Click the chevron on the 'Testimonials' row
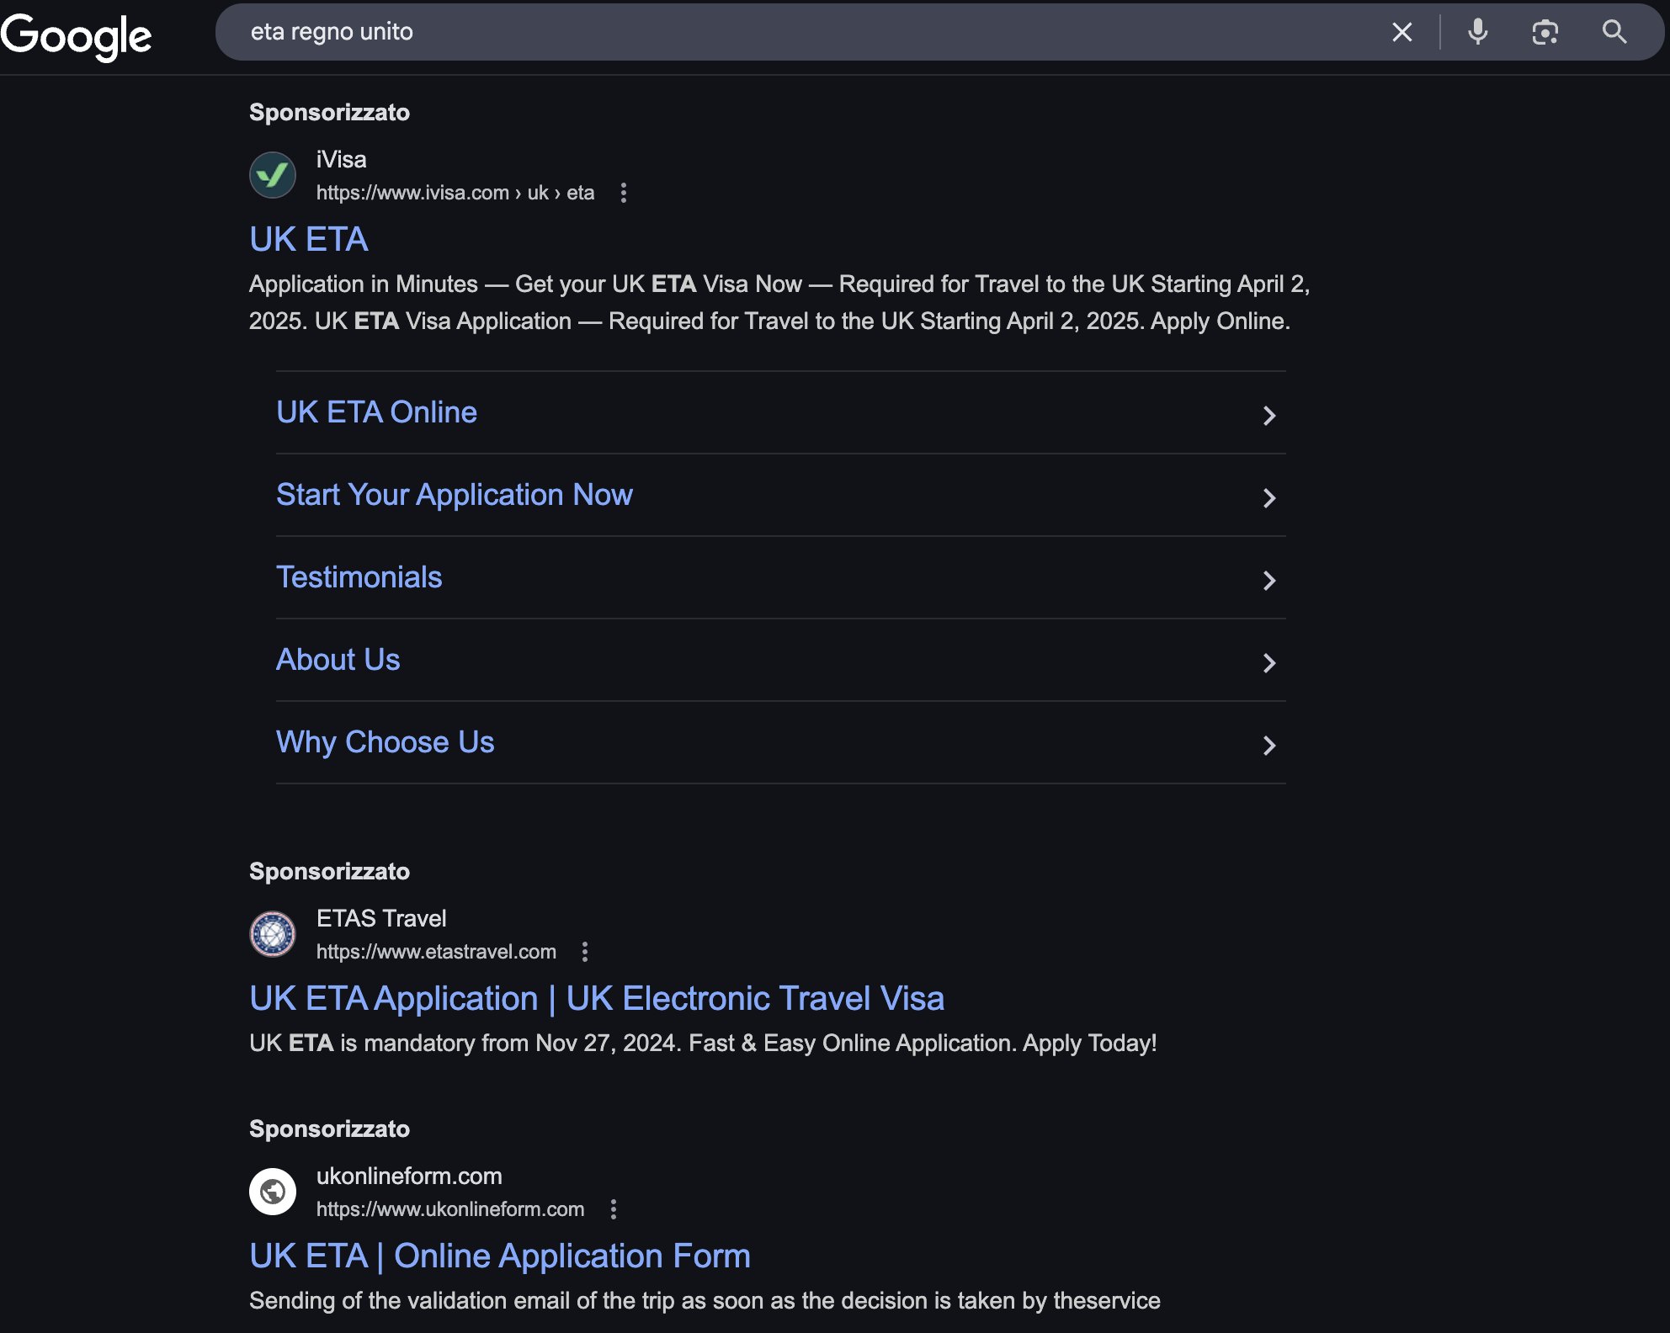The width and height of the screenshot is (1670, 1333). (1269, 580)
